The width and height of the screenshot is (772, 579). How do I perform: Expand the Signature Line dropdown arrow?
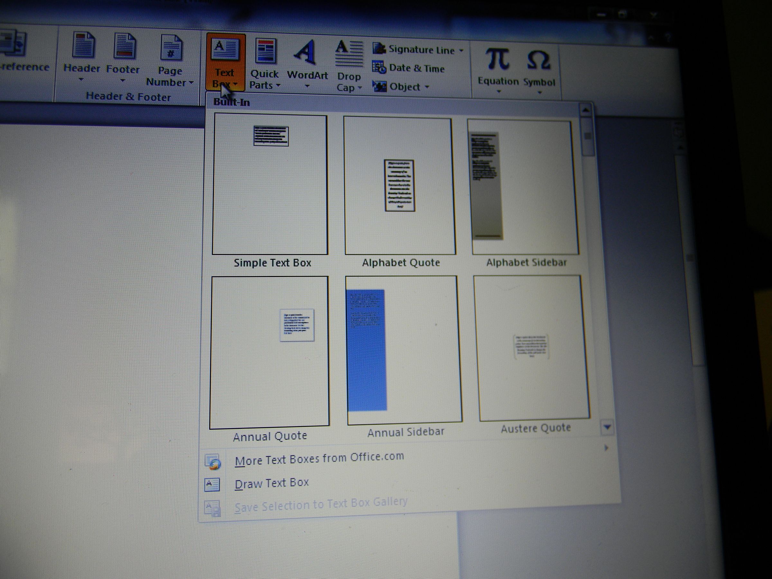click(x=460, y=51)
